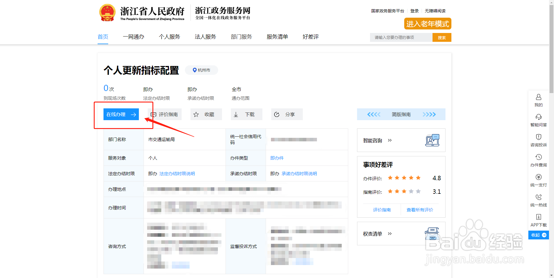554x278 pixels.
Task: Open the 即办件 link
Action: pos(277,158)
